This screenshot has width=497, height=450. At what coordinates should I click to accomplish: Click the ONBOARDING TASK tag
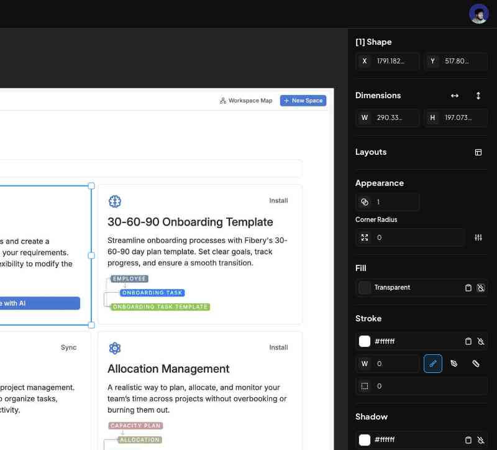152,293
